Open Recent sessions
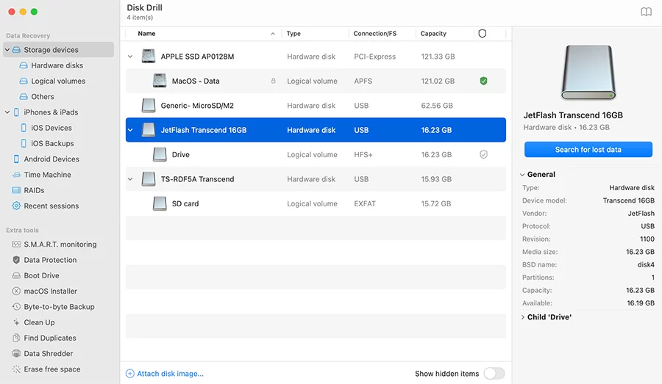The image size is (662, 384). tap(46, 206)
